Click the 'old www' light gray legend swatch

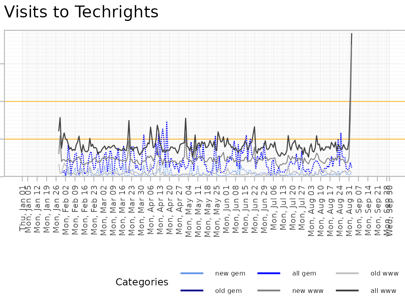347,273
